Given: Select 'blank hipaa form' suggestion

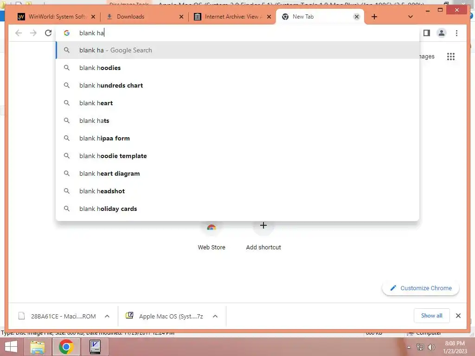Looking at the screenshot, I should pos(238,138).
